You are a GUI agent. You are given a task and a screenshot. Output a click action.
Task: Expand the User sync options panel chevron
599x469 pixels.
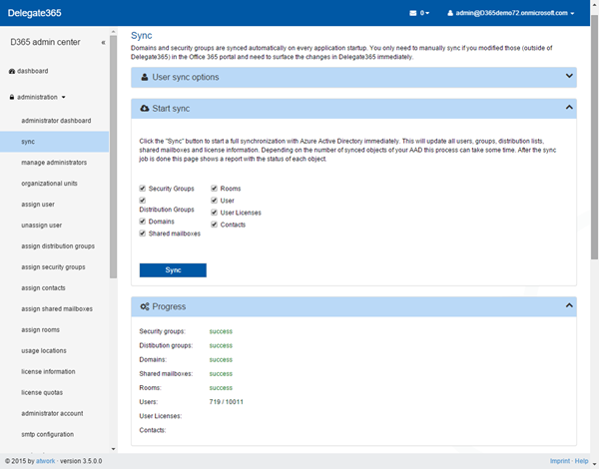568,77
